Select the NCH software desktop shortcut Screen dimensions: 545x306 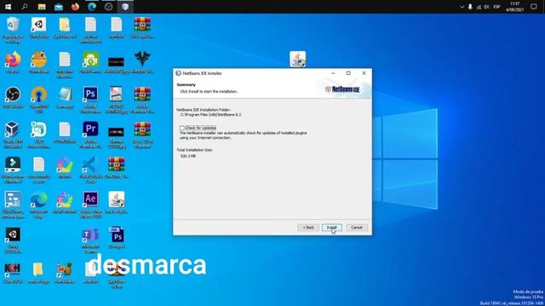coord(13,273)
